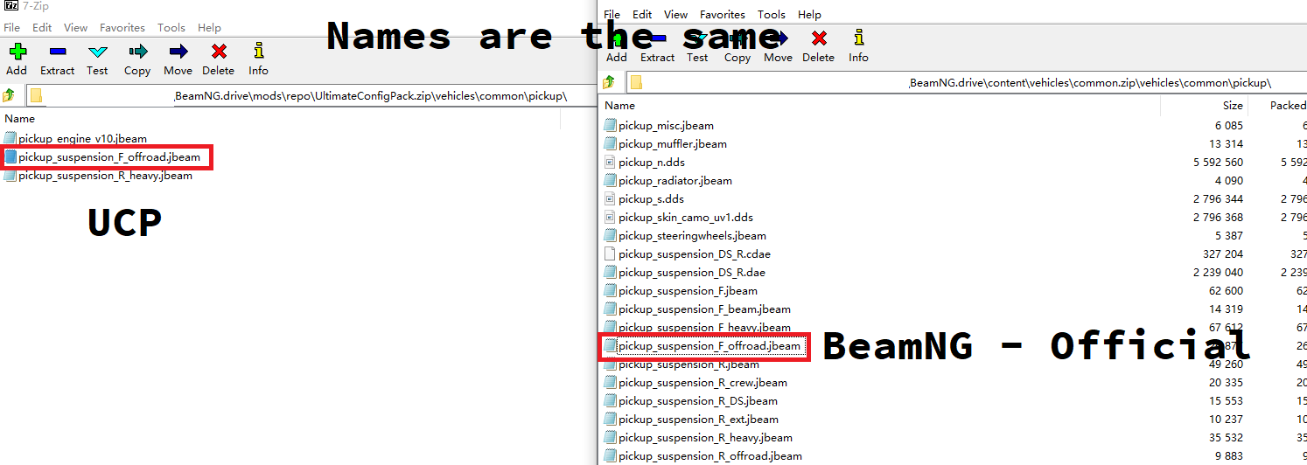Click Add icon in right 7-Zip window
This screenshot has width=1307, height=465.
tap(617, 38)
